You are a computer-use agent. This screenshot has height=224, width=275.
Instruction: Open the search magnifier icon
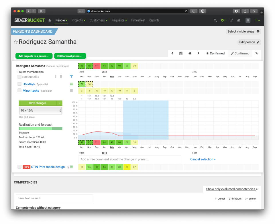click(215, 20)
